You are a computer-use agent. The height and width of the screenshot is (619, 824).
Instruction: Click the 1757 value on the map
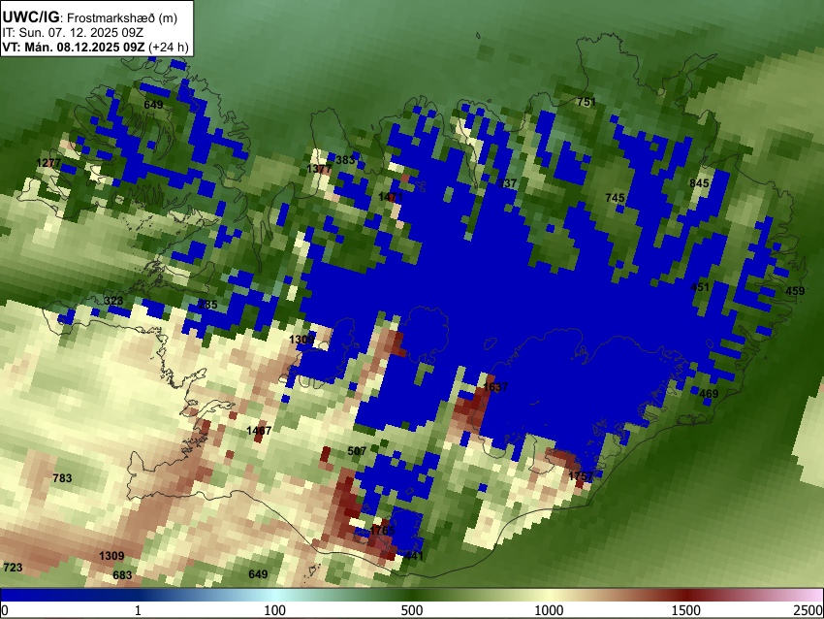(x=581, y=476)
